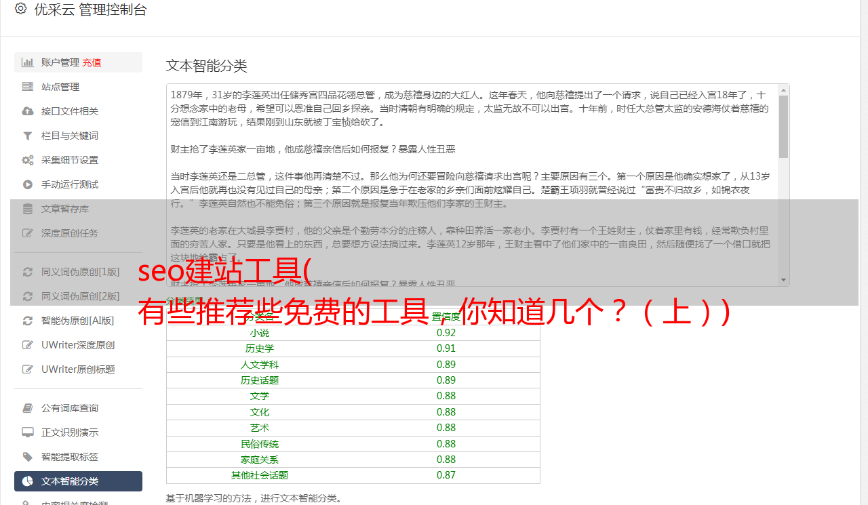Click the filter icon for 栏目与关键词
This screenshot has width=868, height=505.
pyautogui.click(x=28, y=136)
